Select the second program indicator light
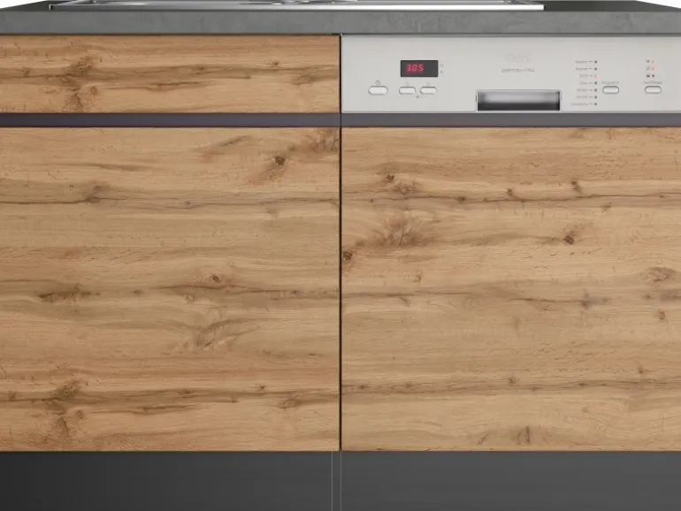This screenshot has height=511, width=681. [x=595, y=69]
